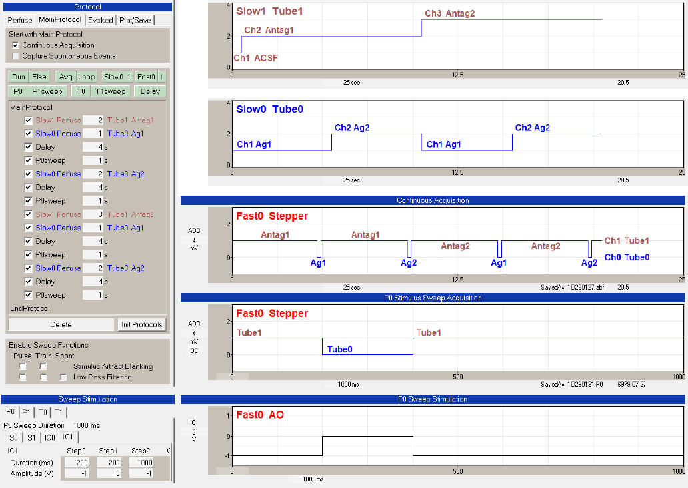
Task: Enable Capture Spontaneous Events
Action: (x=16, y=56)
